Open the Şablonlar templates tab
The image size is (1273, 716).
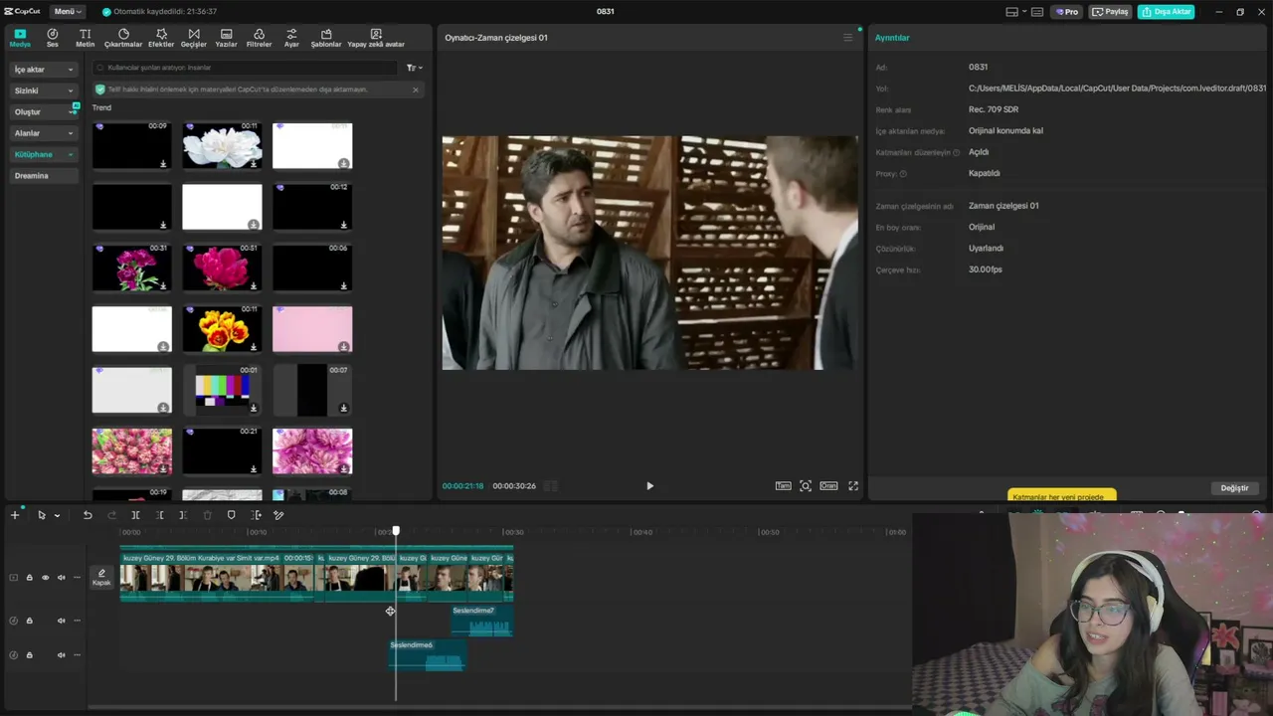tap(326, 38)
